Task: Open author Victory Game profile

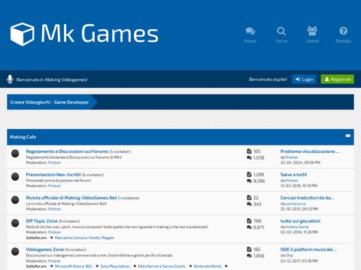Action: [x=297, y=226]
